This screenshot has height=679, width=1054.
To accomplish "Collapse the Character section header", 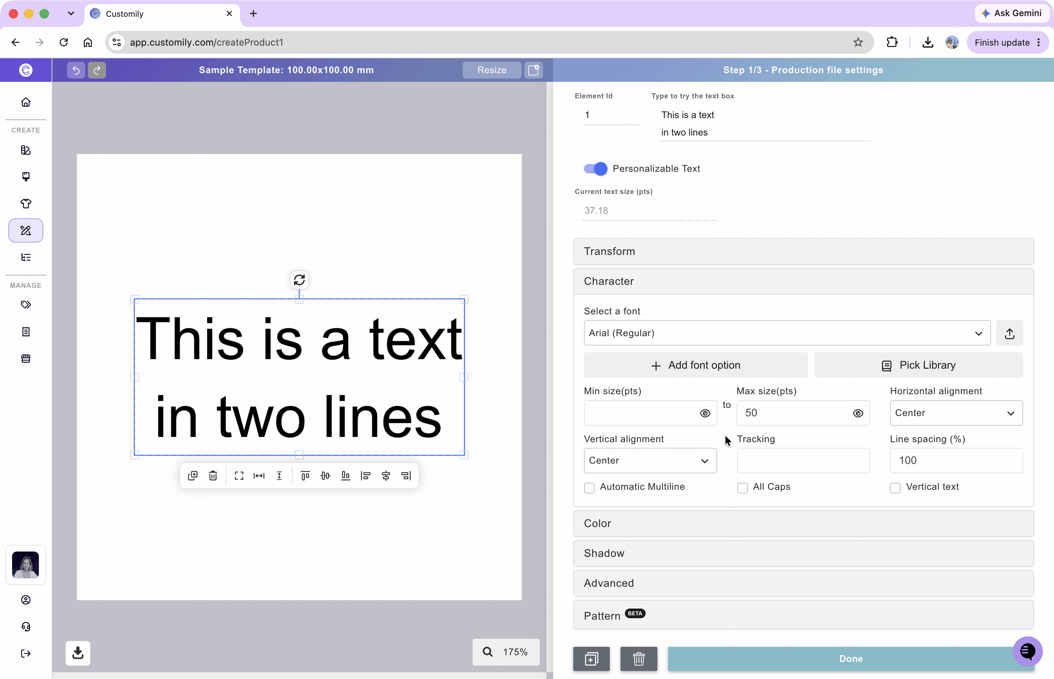I will [803, 281].
